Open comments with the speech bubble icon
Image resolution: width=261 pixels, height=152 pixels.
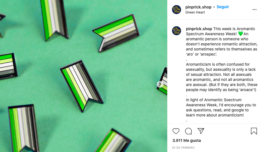(x=188, y=131)
